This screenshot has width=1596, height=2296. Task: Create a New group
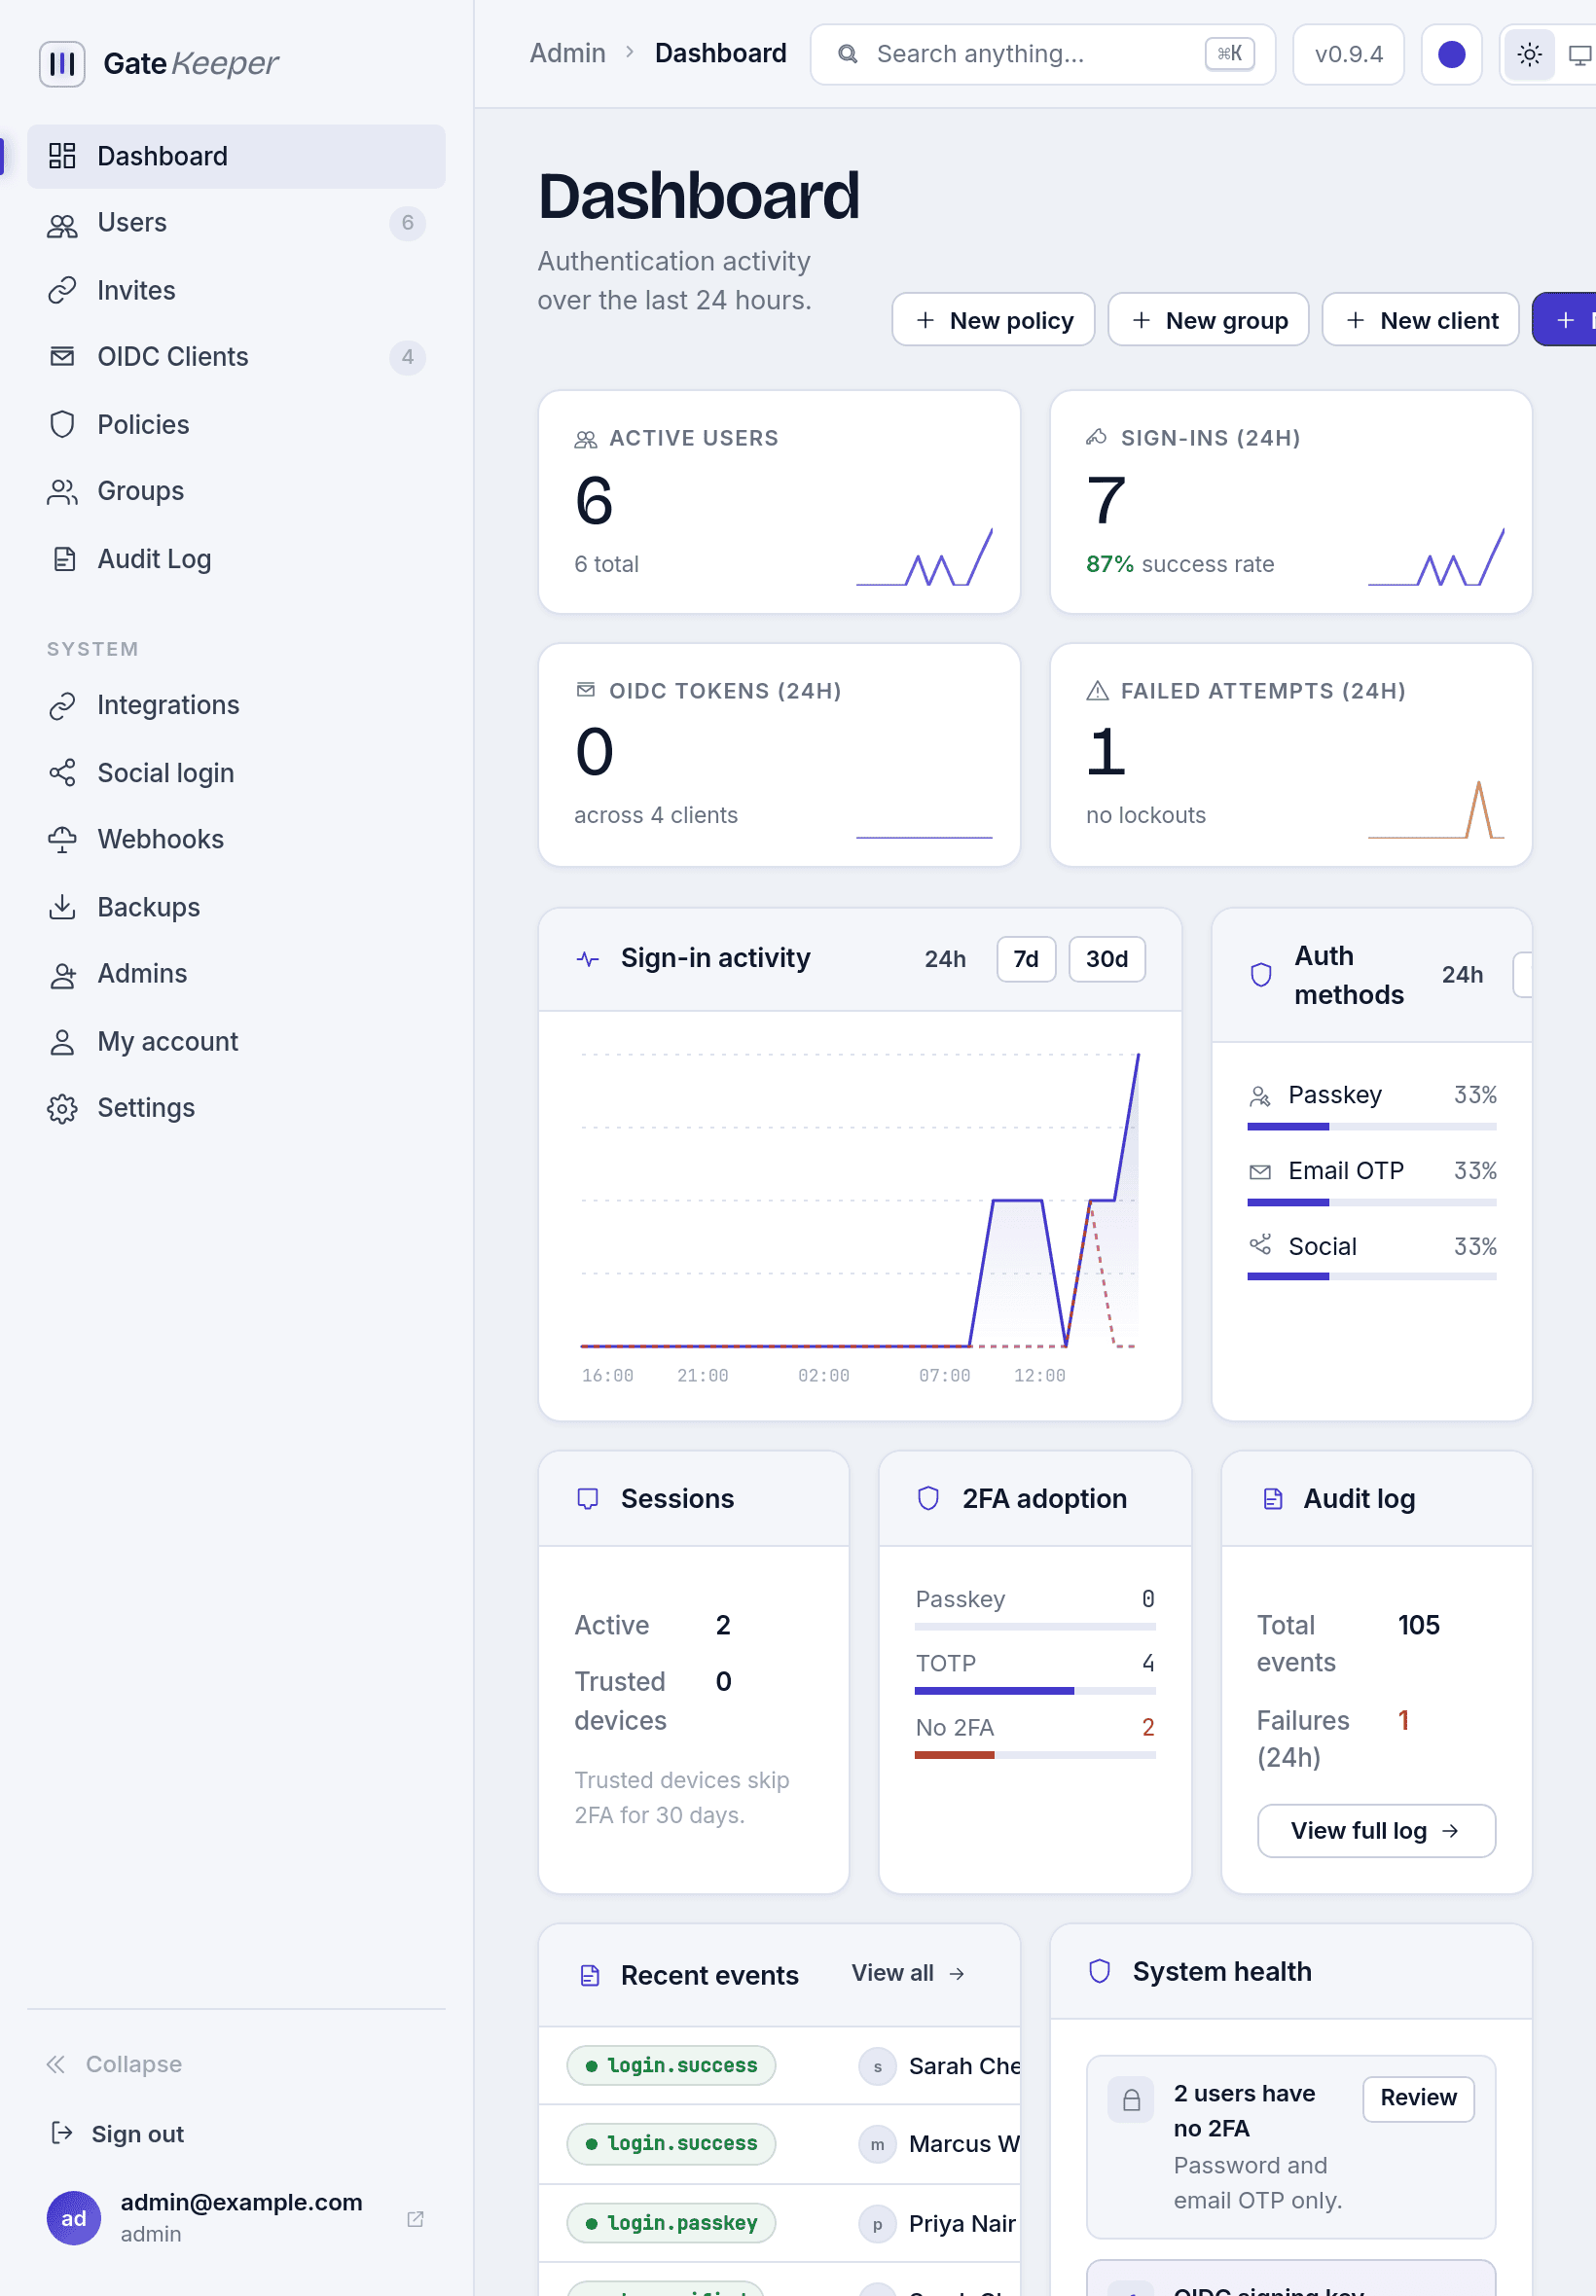tap(1209, 320)
